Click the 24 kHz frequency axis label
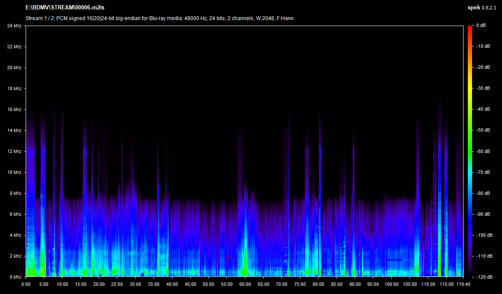Image resolution: width=502 pixels, height=294 pixels. coord(14,26)
